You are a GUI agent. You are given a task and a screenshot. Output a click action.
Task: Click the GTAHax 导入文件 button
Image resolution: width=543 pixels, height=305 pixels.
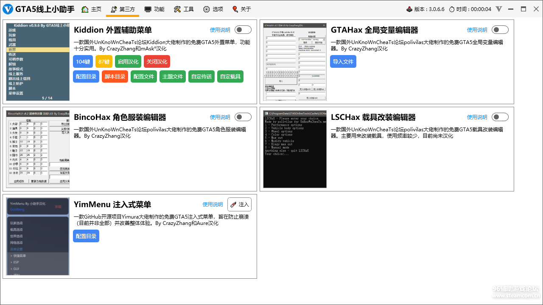pyautogui.click(x=343, y=61)
